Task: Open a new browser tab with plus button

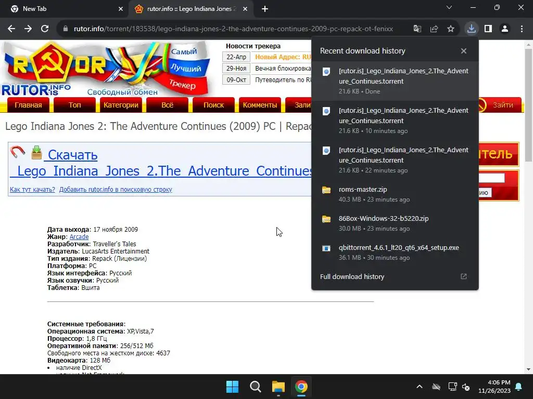Action: pos(265,9)
